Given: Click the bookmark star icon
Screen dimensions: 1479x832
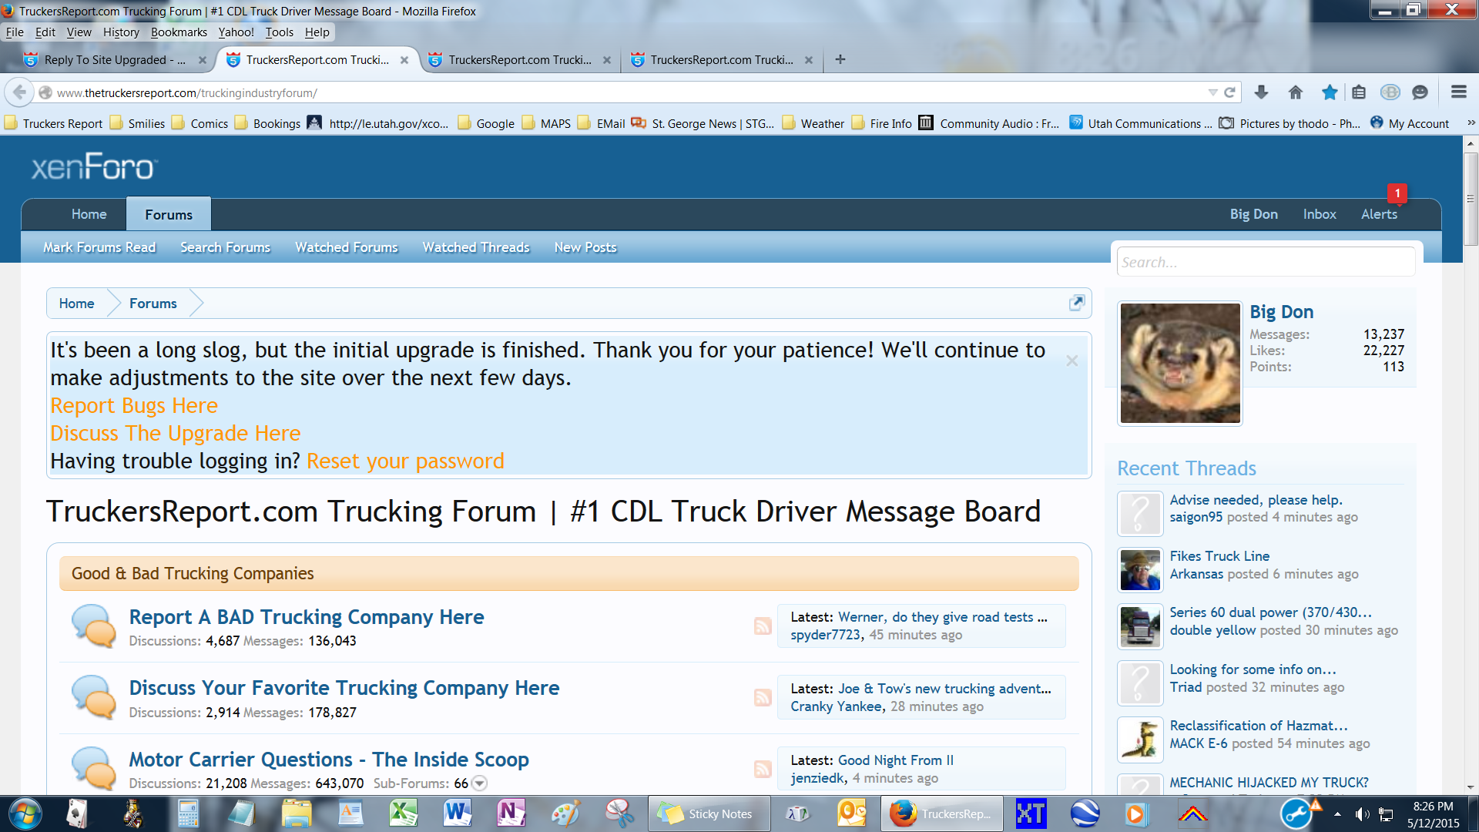Looking at the screenshot, I should pos(1330,92).
